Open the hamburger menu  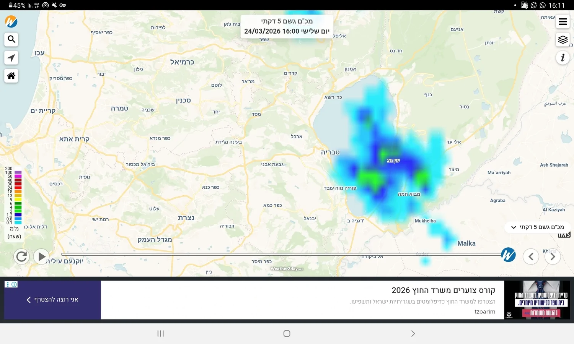coord(563,22)
